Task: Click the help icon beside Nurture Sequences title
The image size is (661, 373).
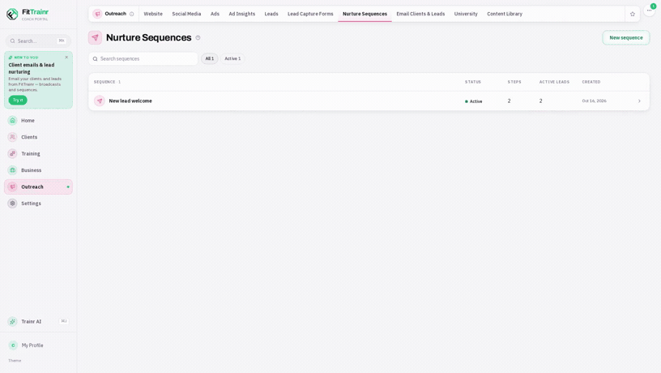Action: point(198,37)
